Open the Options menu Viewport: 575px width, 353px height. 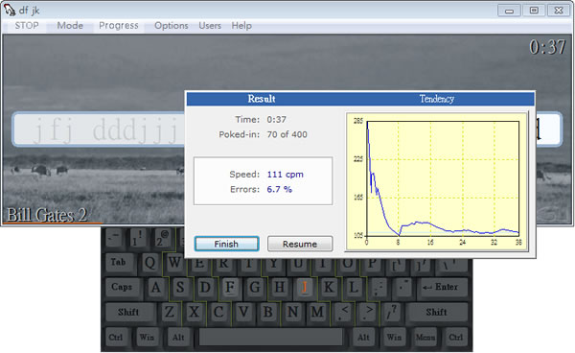pyautogui.click(x=172, y=25)
